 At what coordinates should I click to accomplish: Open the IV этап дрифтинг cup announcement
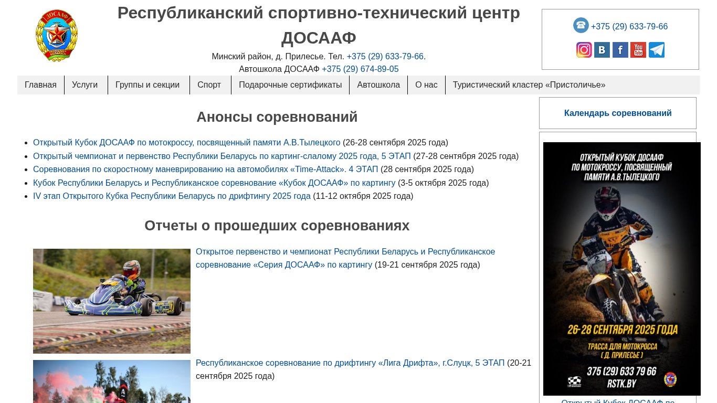pos(172,196)
